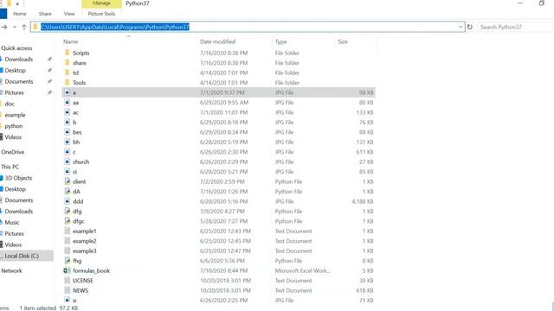Click the image icon for ddd
This screenshot has width=554, height=311.
pos(68,201)
